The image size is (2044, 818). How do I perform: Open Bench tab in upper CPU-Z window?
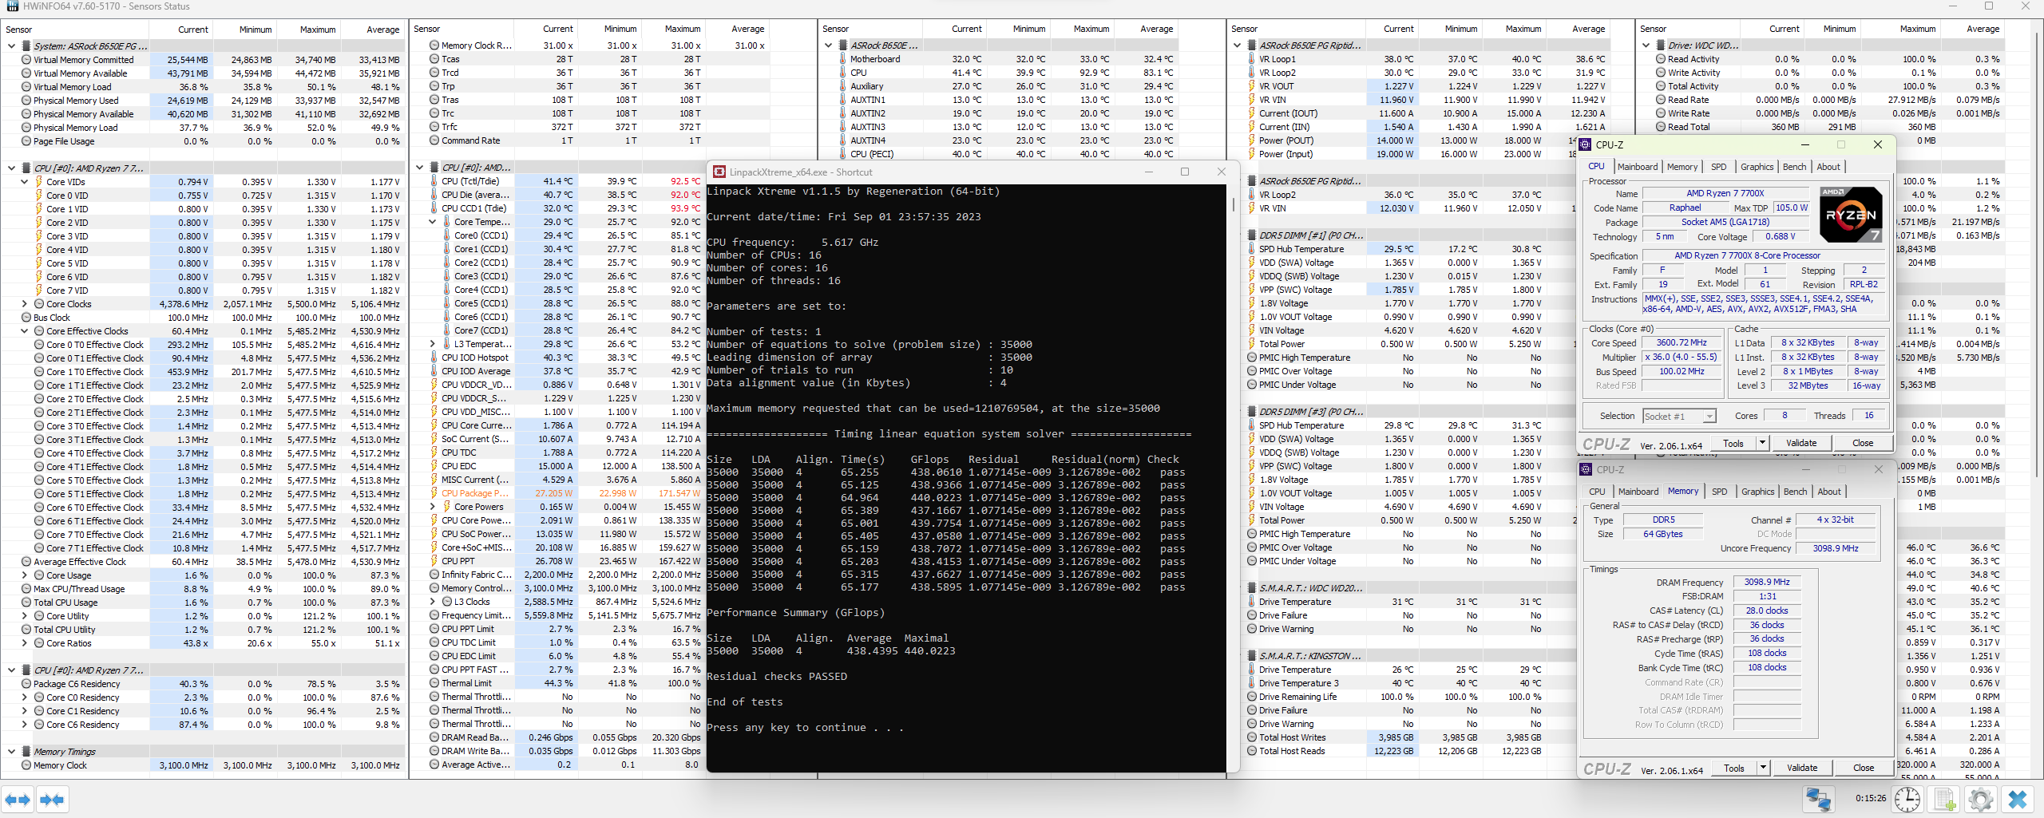(1794, 167)
